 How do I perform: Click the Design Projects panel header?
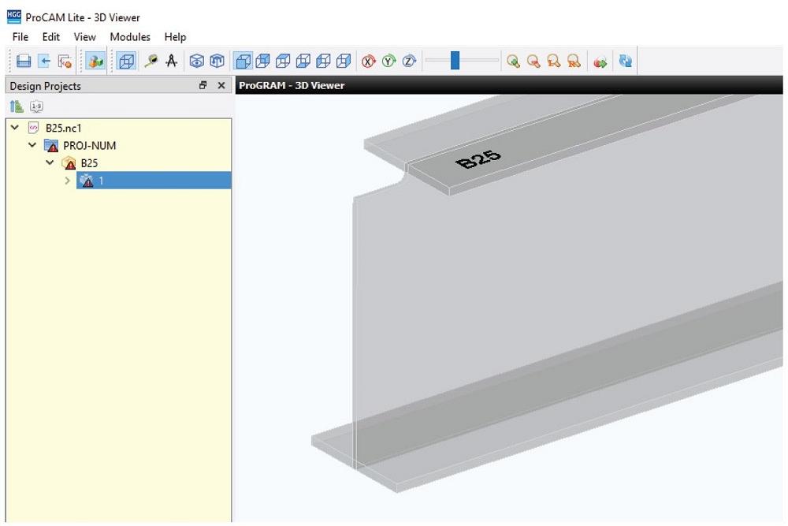pos(119,85)
